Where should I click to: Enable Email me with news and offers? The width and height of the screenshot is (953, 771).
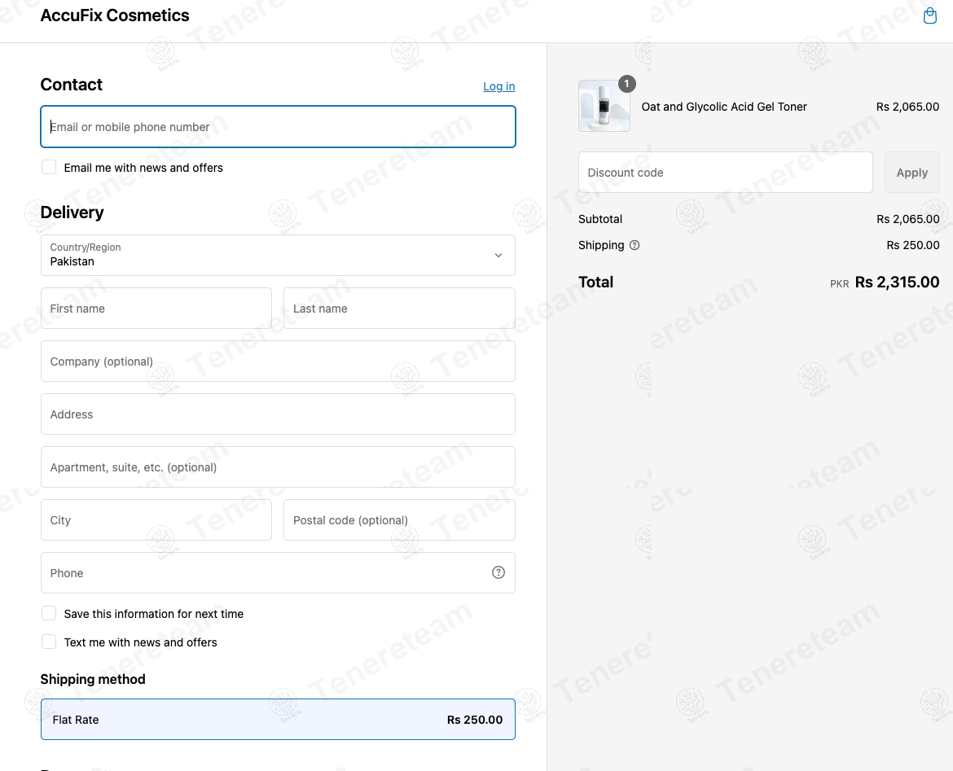click(49, 167)
